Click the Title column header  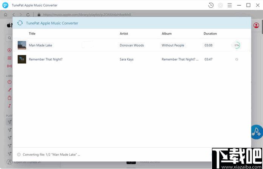click(x=32, y=34)
